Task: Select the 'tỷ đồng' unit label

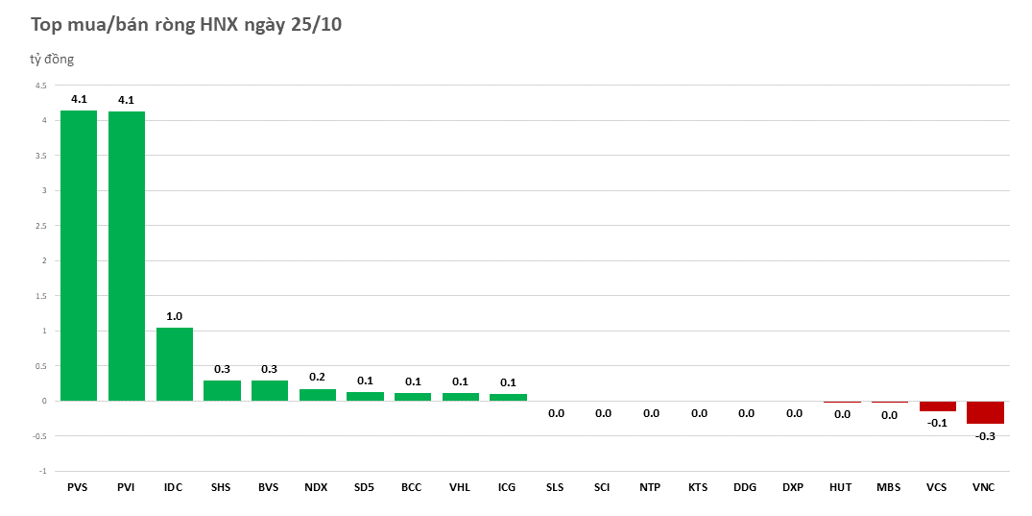Action: (x=52, y=60)
